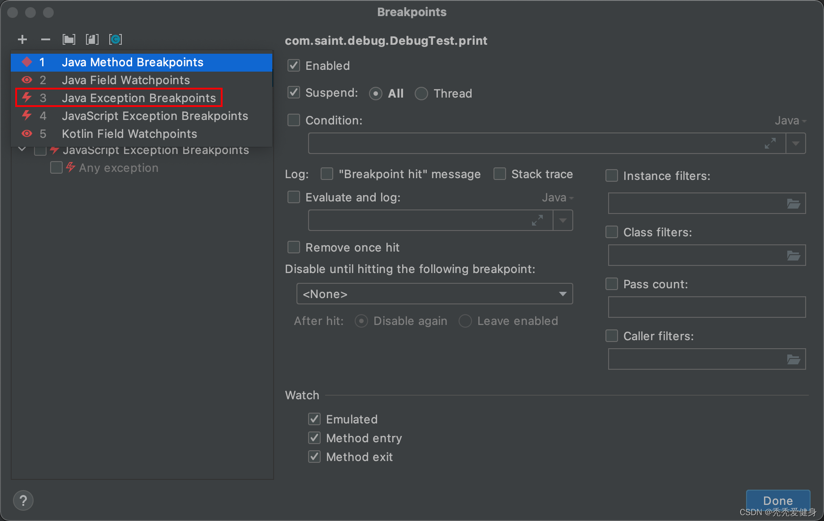Select the Thread suspend radio button
Viewport: 824px width, 521px height.
[421, 94]
